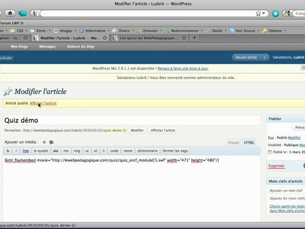Open the Auteurs du blog menu
Viewport: 305px width, 229px height.
82,46
